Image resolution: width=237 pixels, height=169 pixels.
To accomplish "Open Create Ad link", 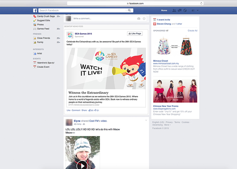I will 193,31.
